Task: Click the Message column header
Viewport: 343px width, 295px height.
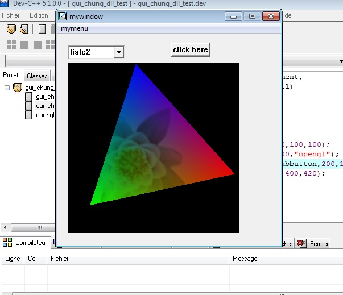Action: click(245, 259)
